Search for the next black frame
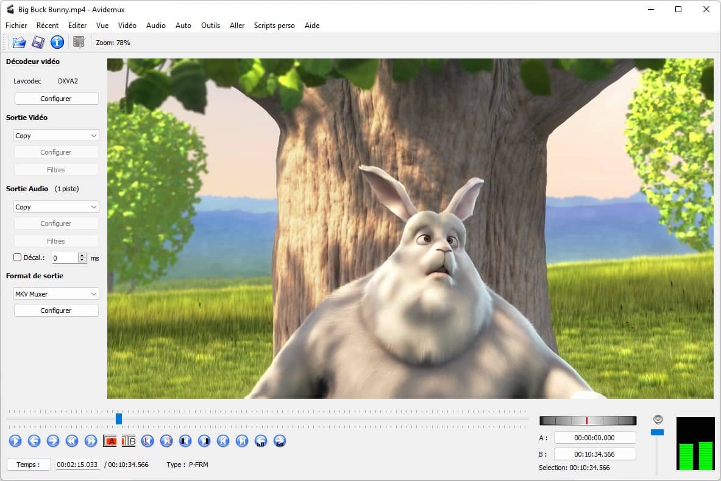This screenshot has height=481, width=721. pyautogui.click(x=204, y=441)
